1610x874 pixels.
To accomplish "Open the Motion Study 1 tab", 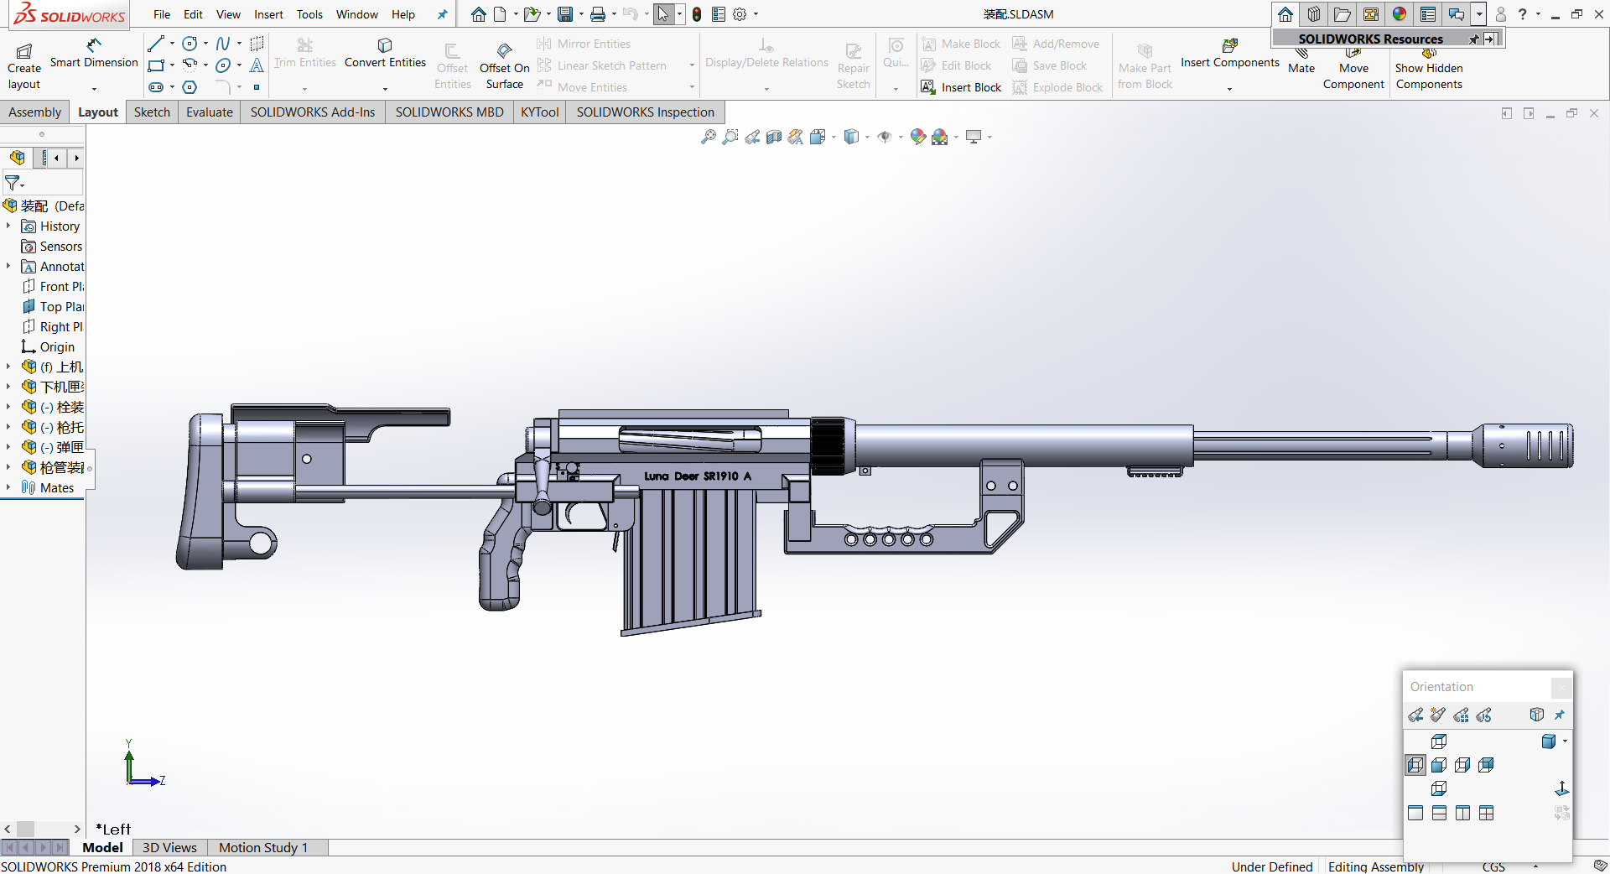I will [263, 847].
